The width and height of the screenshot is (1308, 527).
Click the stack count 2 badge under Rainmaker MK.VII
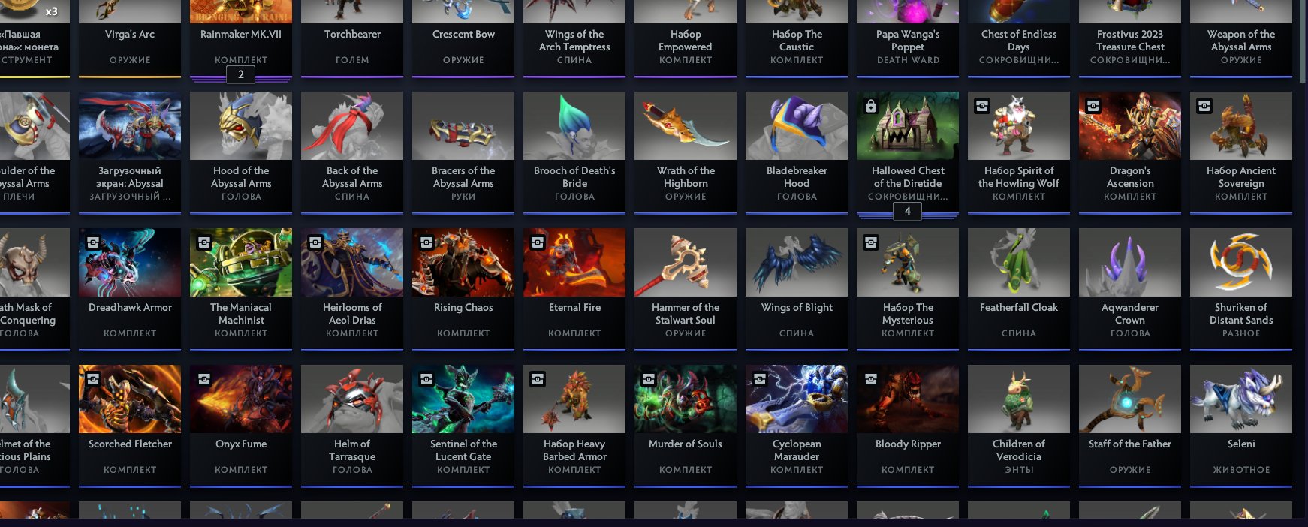[240, 74]
